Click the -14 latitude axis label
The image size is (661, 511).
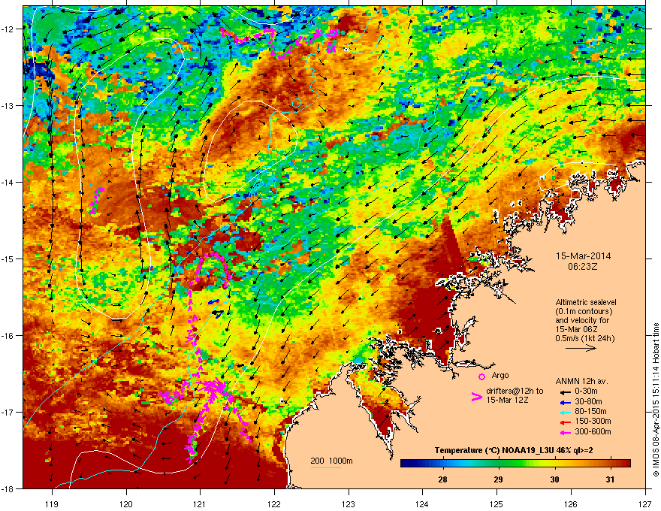tap(8, 182)
